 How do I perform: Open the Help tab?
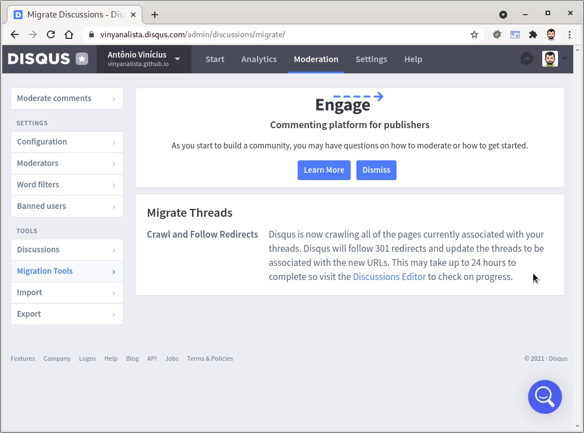413,59
